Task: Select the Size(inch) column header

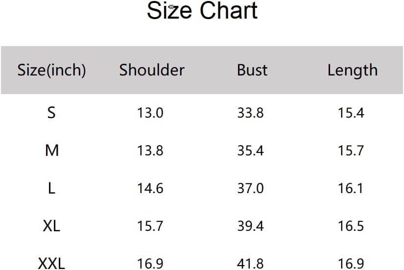Action: pos(51,70)
